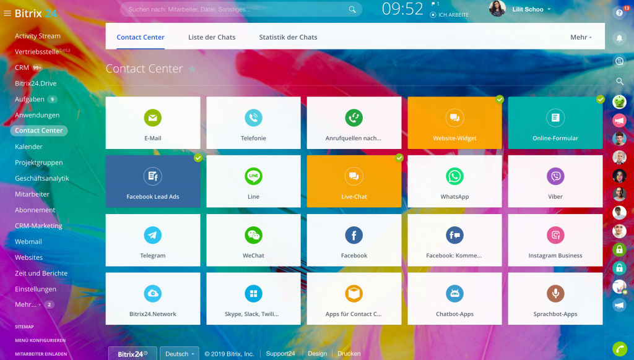Open Zeit und Berichte menu item
Image resolution: width=634 pixels, height=360 pixels.
click(41, 273)
